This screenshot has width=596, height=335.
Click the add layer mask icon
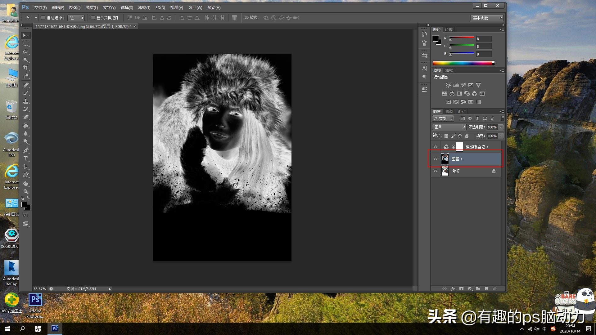click(x=461, y=289)
